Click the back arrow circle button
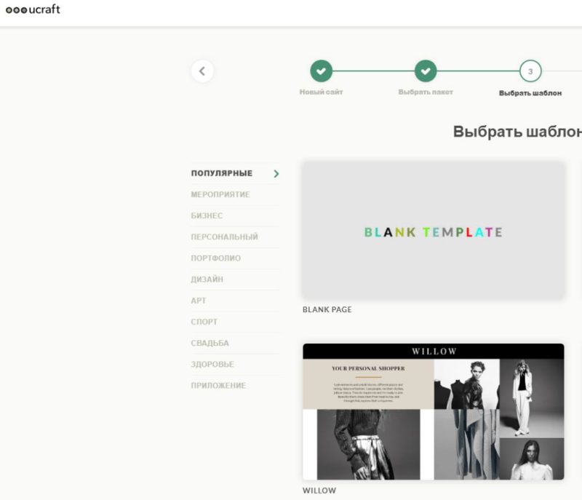Screen dimensions: 582x500 202,71
